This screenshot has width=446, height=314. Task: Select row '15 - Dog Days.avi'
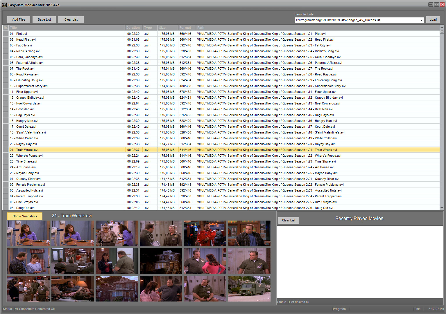click(221, 115)
